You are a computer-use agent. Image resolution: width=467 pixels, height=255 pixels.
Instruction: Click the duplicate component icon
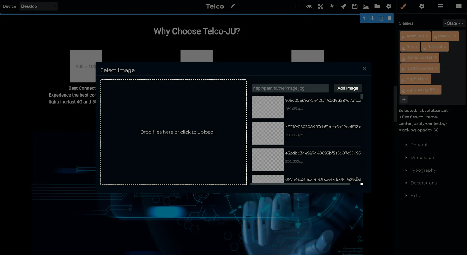coord(381,18)
